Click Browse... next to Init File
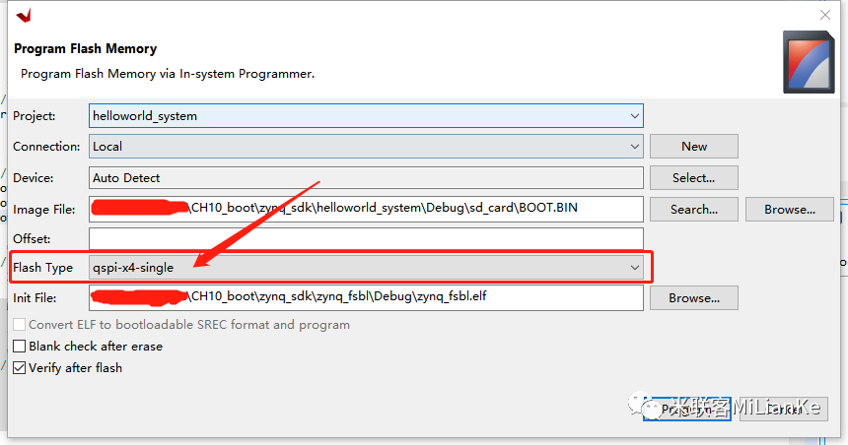Image resolution: width=848 pixels, height=445 pixels. point(694,298)
